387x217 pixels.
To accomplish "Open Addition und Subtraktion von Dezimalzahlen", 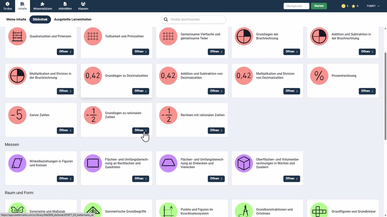I will click(x=216, y=91).
